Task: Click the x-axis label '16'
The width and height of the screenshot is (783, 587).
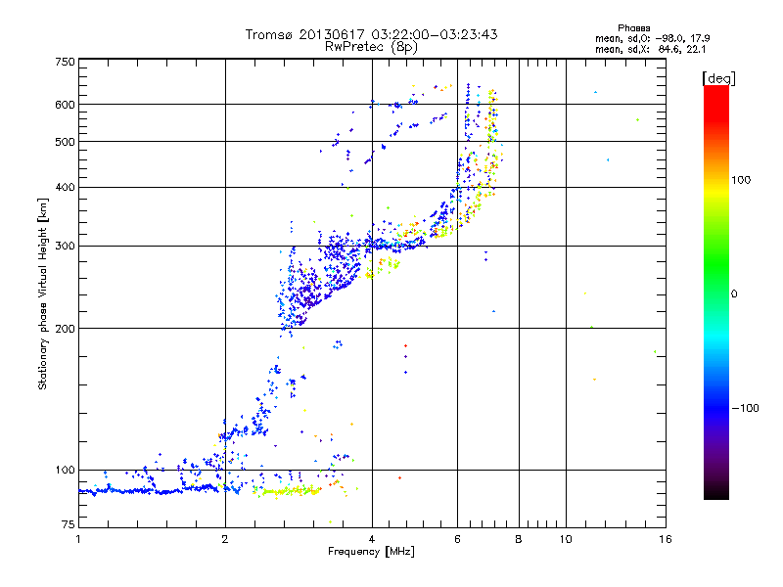Action: [x=666, y=539]
